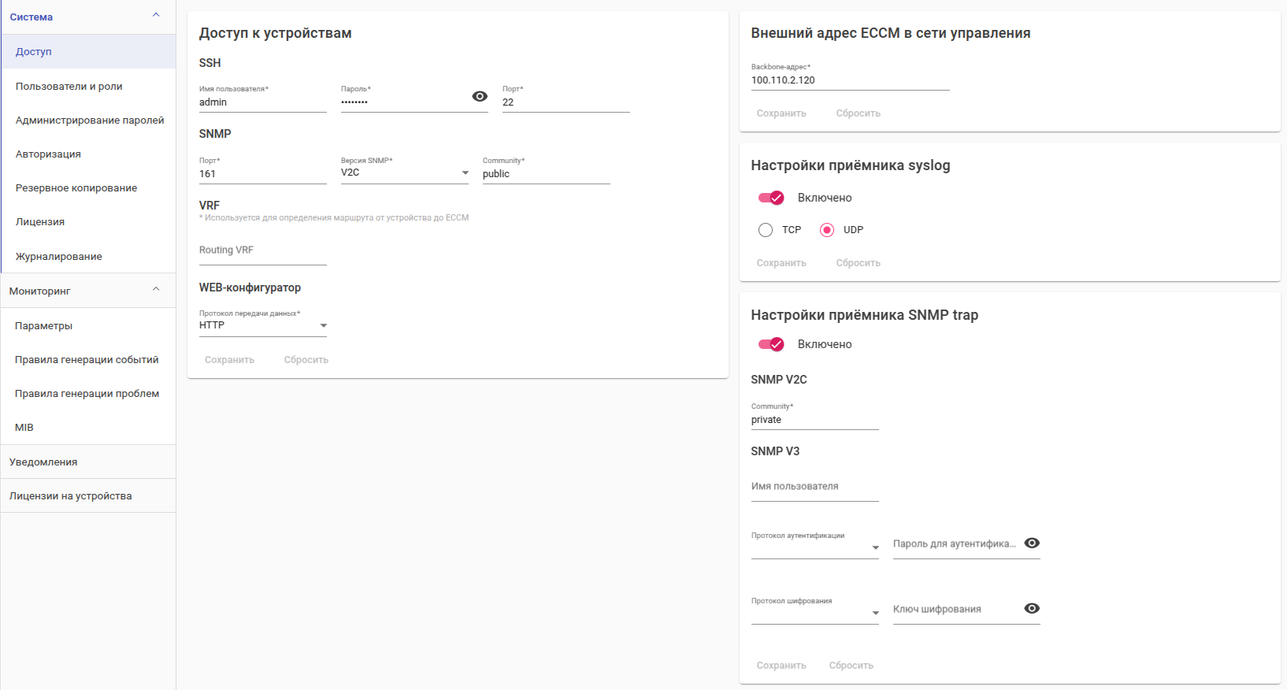Disable the syslog receiver toggle
1287x690 pixels.
tap(771, 198)
